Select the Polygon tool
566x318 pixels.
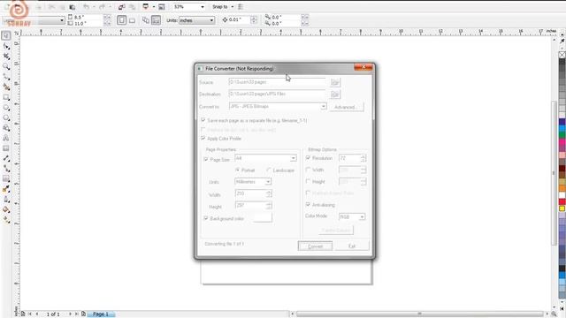(x=6, y=117)
